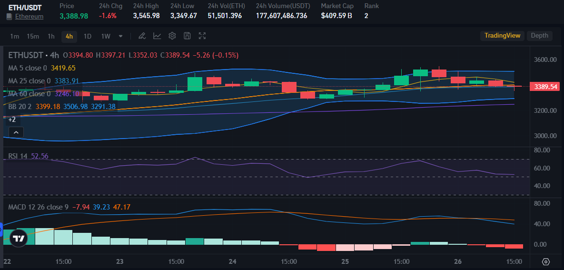Select the 15m timeframe

[x=33, y=36]
